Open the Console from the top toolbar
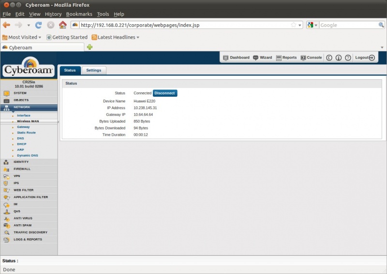 tap(311, 58)
